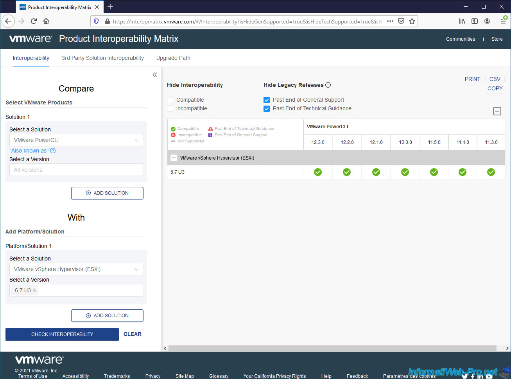511x379 pixels.
Task: Click the shield protection icon in address bar
Action: tap(96, 21)
